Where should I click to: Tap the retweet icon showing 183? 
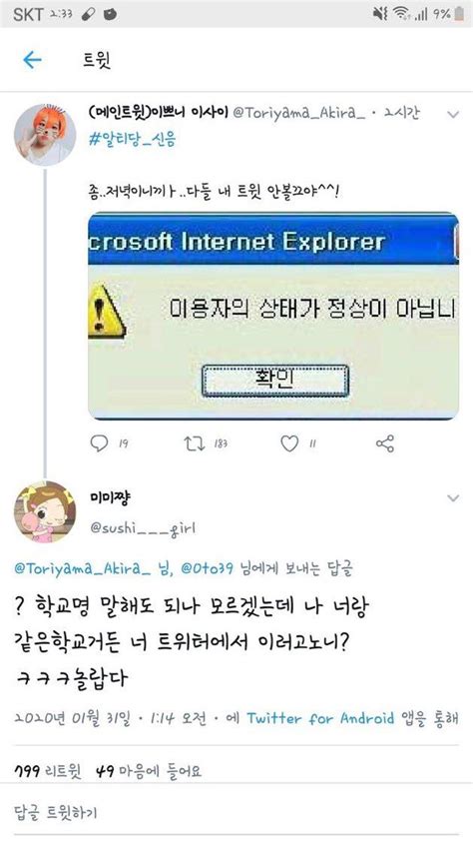(x=193, y=443)
